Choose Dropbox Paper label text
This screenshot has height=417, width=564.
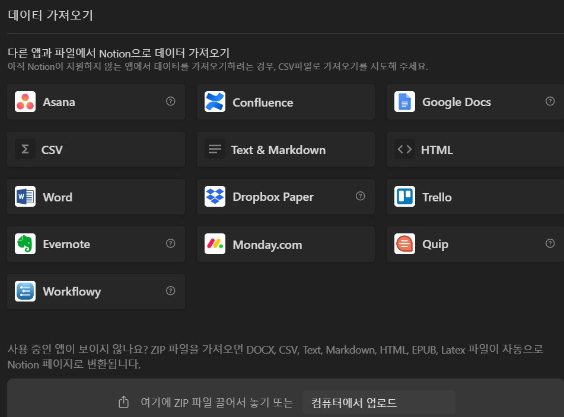click(273, 197)
